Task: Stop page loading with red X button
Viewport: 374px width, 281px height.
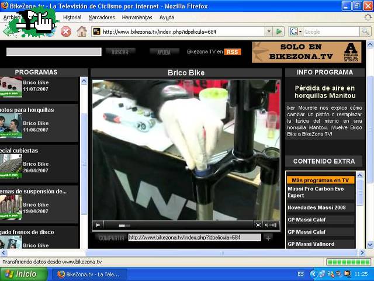Action: pos(66,32)
